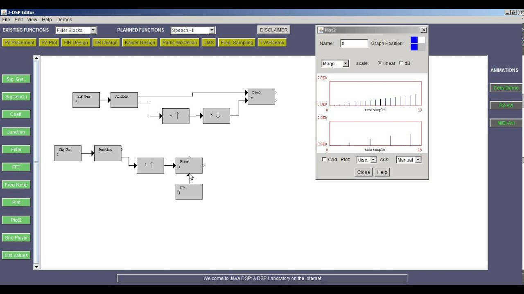Viewport: 524px width, 294px height.
Task: Select the up-sampler block with value 1
Action: pos(150,165)
